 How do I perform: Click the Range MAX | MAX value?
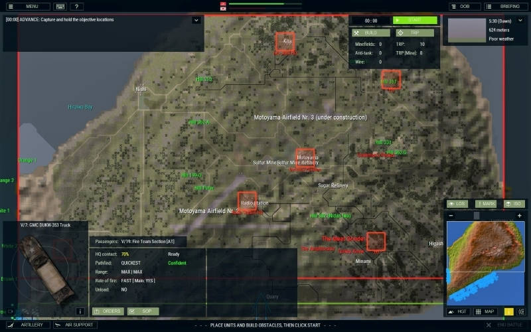click(x=131, y=272)
